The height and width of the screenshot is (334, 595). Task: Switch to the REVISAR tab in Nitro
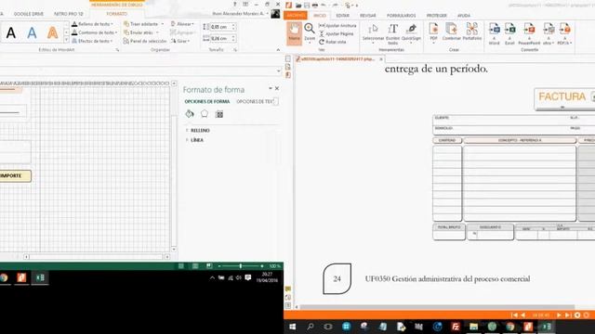368,16
